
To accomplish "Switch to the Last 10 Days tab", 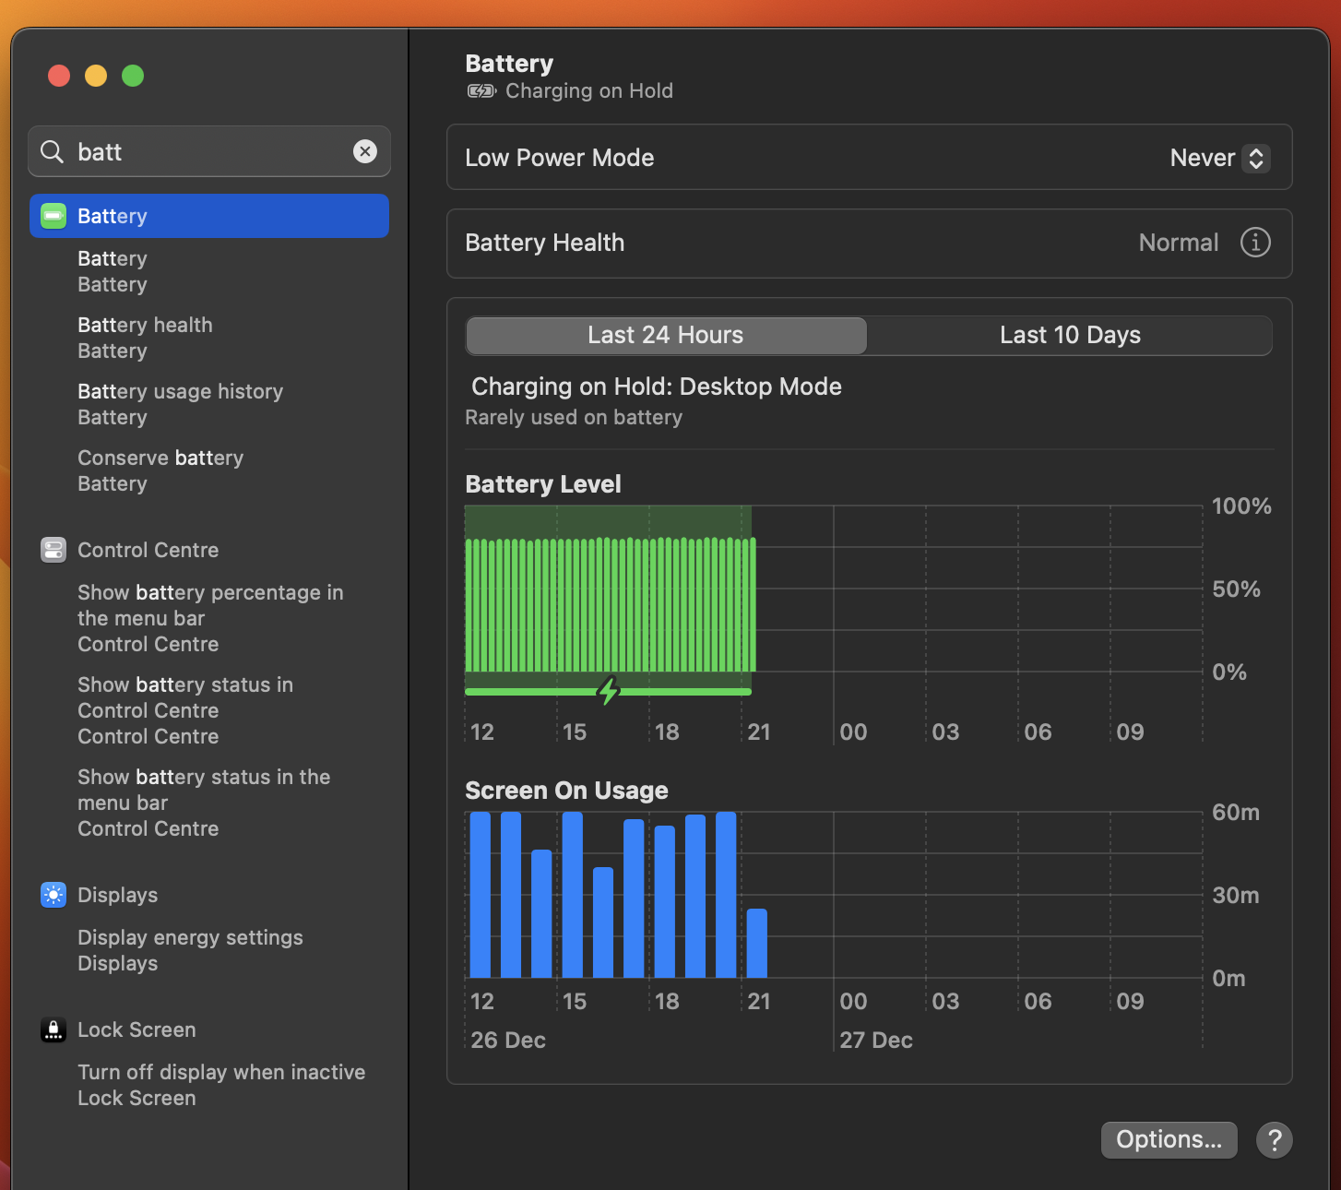I will point(1070,335).
